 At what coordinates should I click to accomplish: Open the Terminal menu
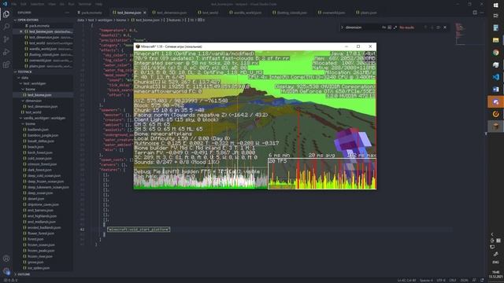85,4
